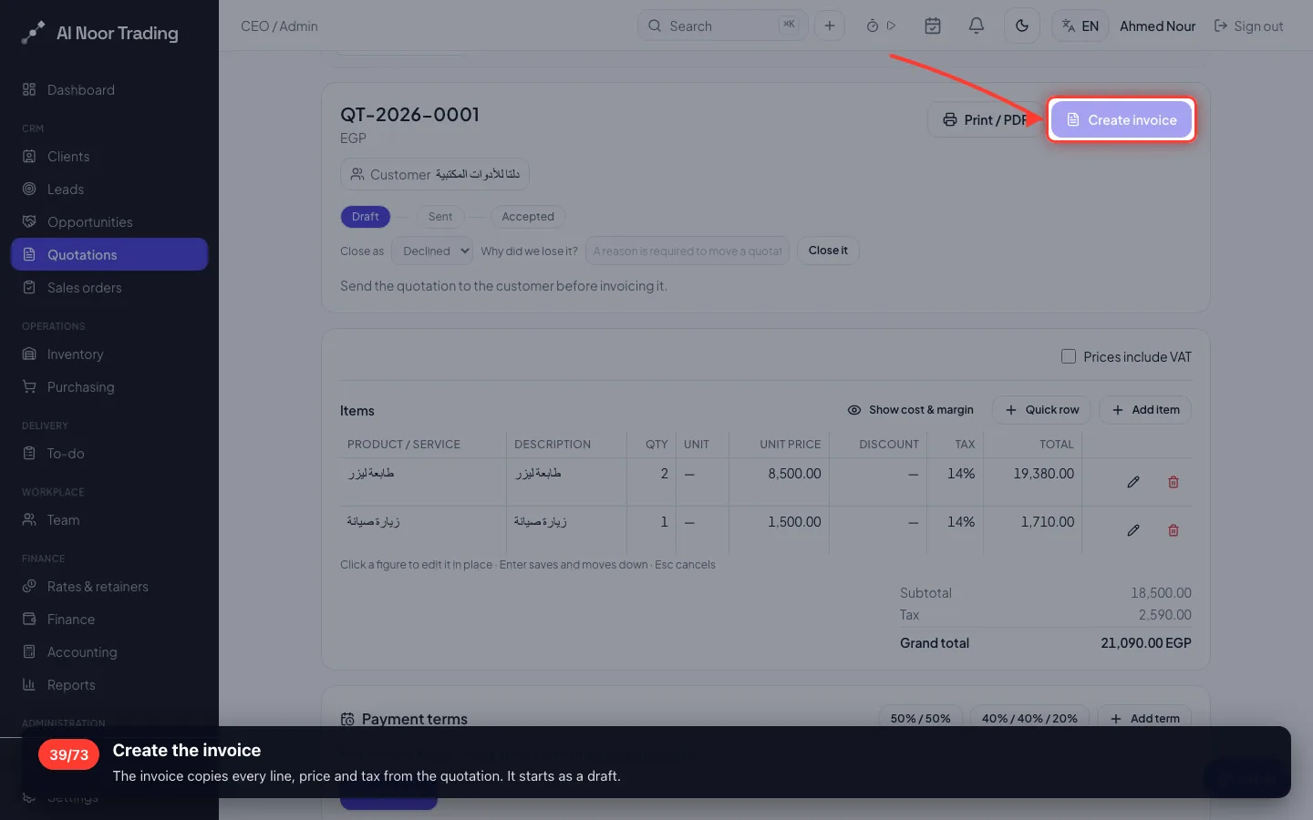Open the Close as Declined dropdown
1313x820 pixels.
[432, 251]
